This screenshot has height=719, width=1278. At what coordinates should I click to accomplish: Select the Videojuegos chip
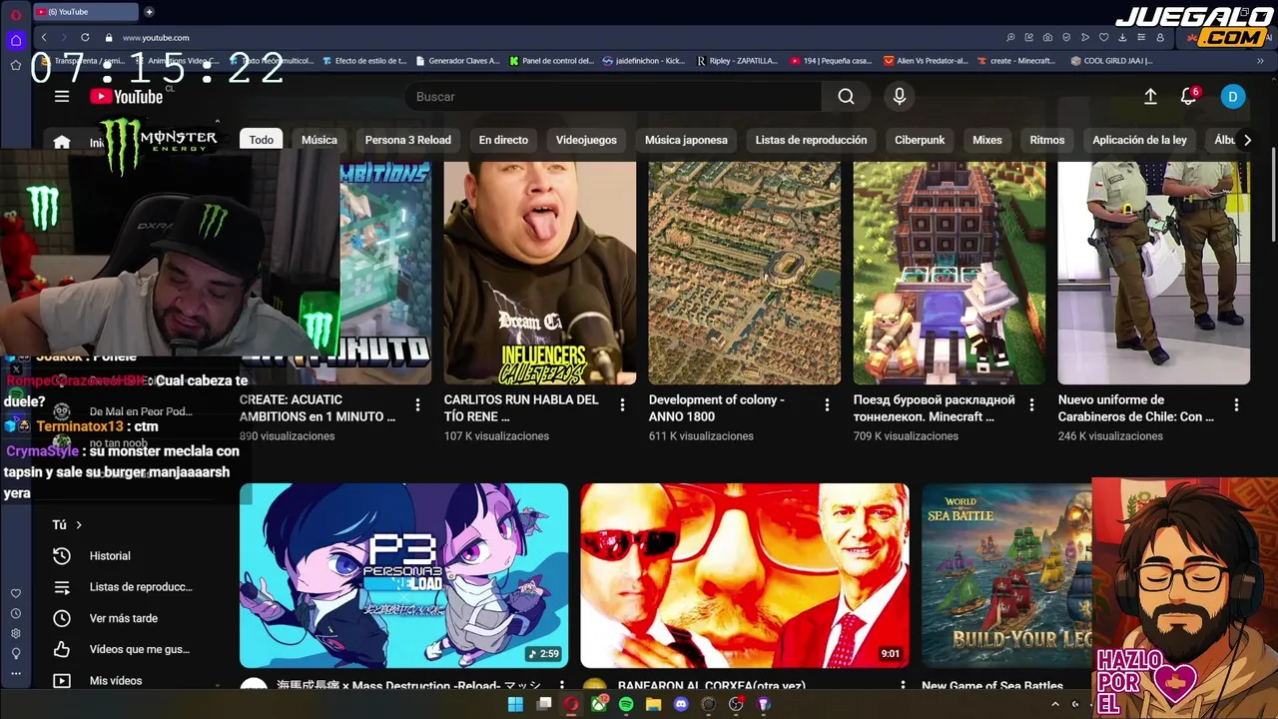pyautogui.click(x=586, y=140)
